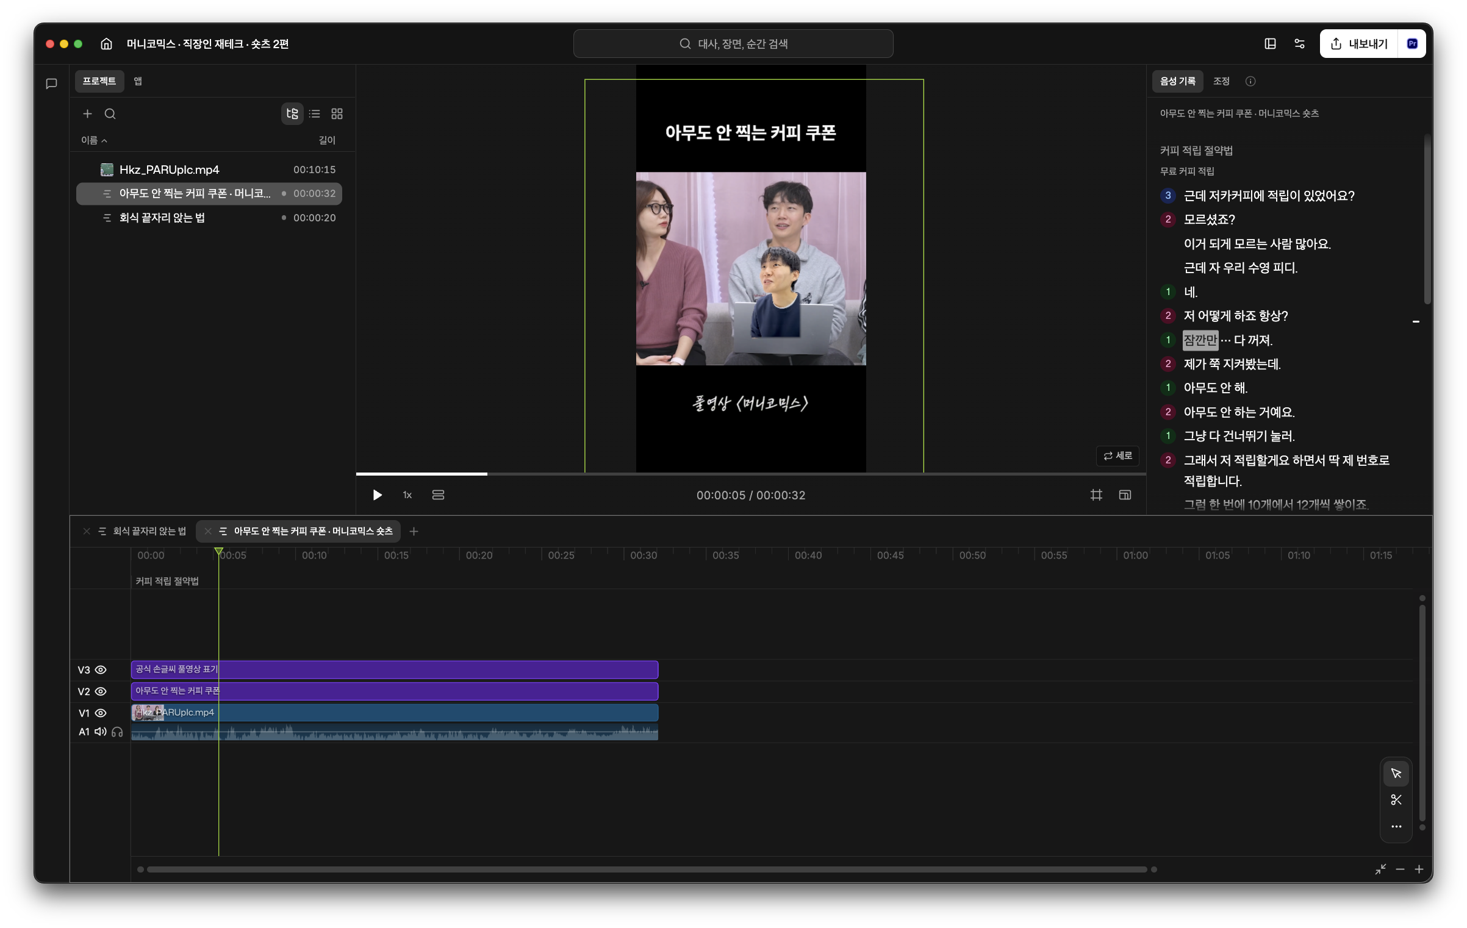Open 조정 tab in right panel
The width and height of the screenshot is (1467, 928).
[x=1221, y=81]
